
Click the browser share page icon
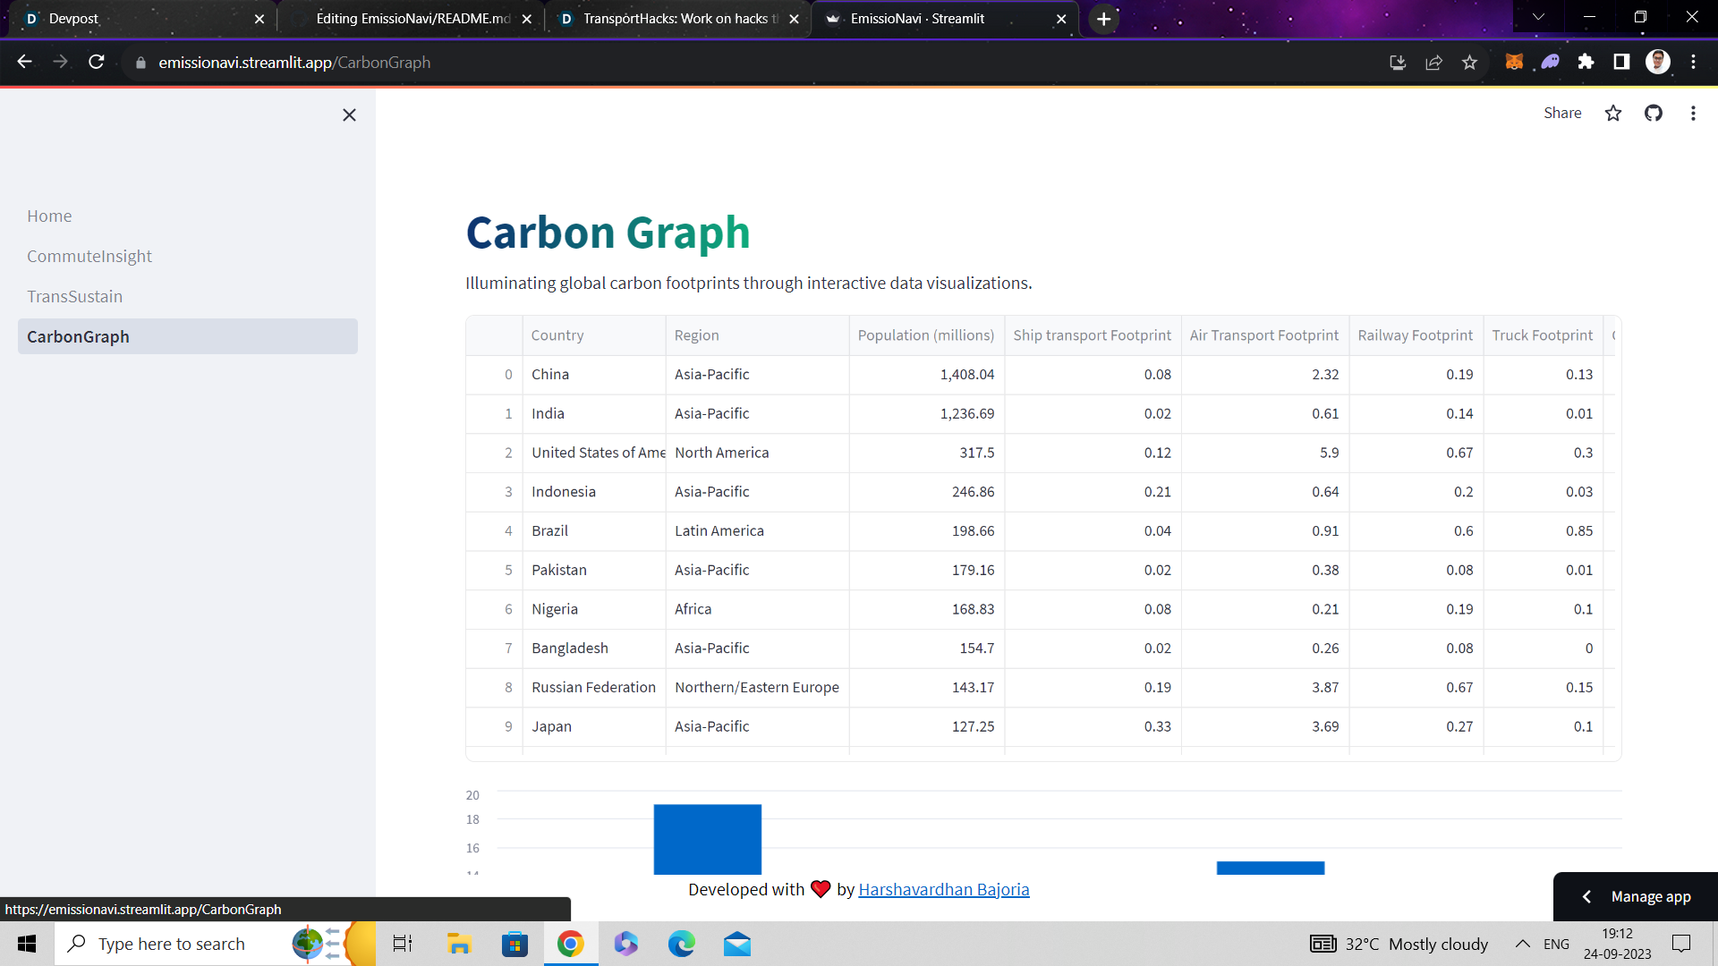pyautogui.click(x=1433, y=63)
